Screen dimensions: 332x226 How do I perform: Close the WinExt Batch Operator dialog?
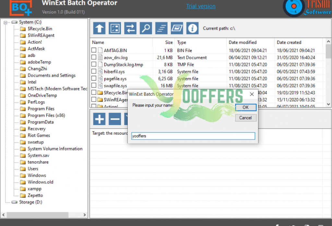[252, 94]
